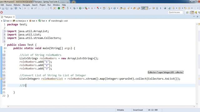Click the red relaunch icon below Save
The image size is (200, 112).
pos(2,12)
